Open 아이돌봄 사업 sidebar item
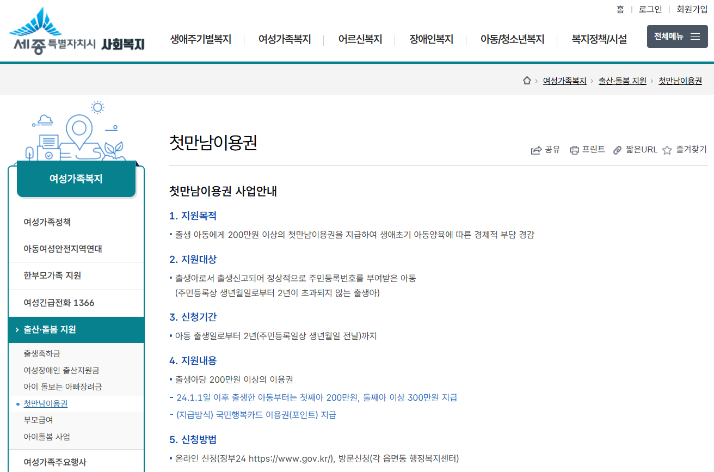 coord(47,437)
